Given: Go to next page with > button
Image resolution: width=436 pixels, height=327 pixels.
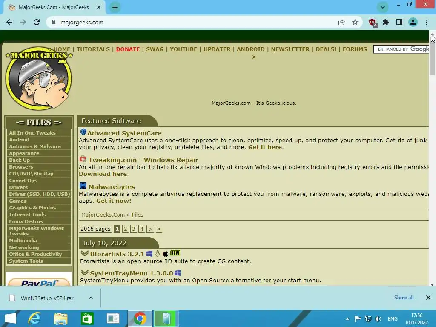Looking at the screenshot, I should [x=150, y=229].
